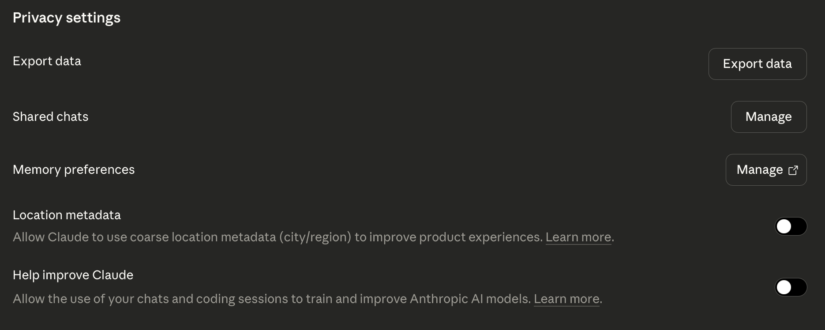View details about coarse location usage
The width and height of the screenshot is (825, 330).
coord(578,237)
